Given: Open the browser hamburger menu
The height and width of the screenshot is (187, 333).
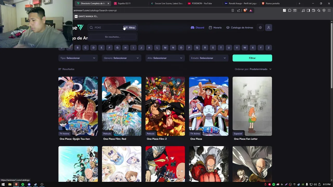Looking at the screenshot, I should 329,10.
